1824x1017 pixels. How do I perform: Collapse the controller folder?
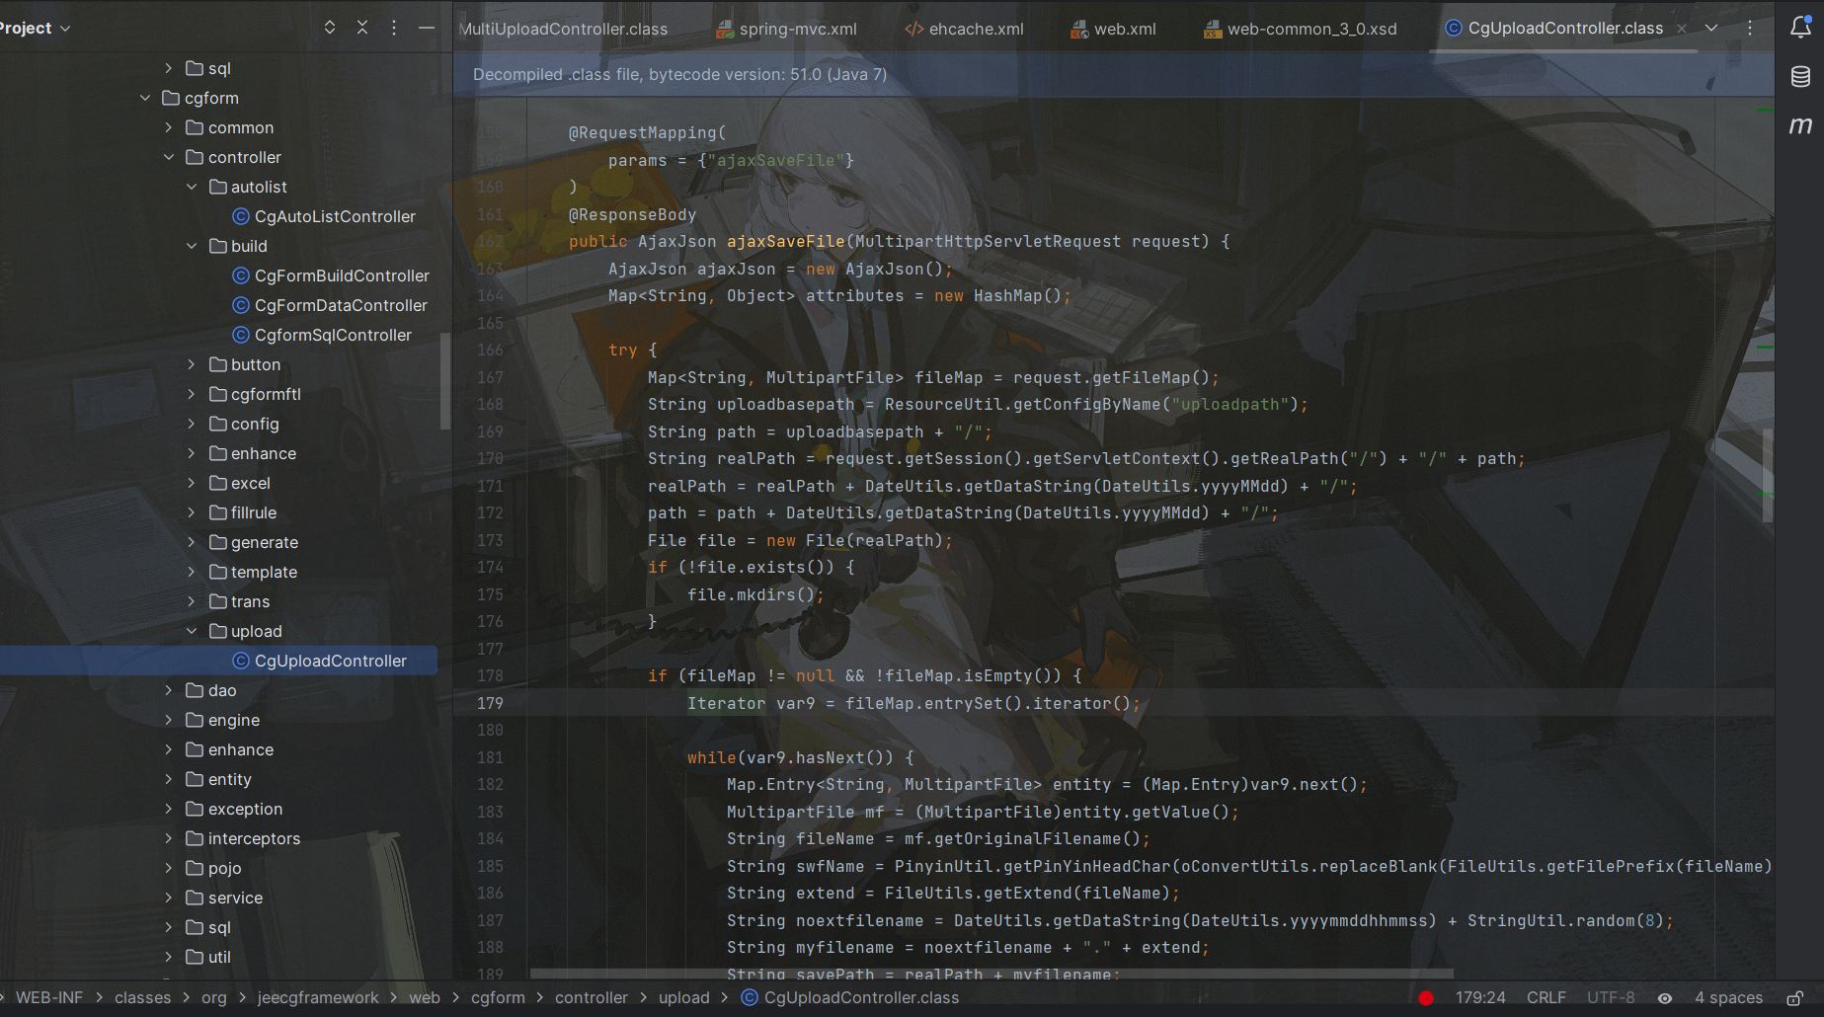(x=169, y=157)
